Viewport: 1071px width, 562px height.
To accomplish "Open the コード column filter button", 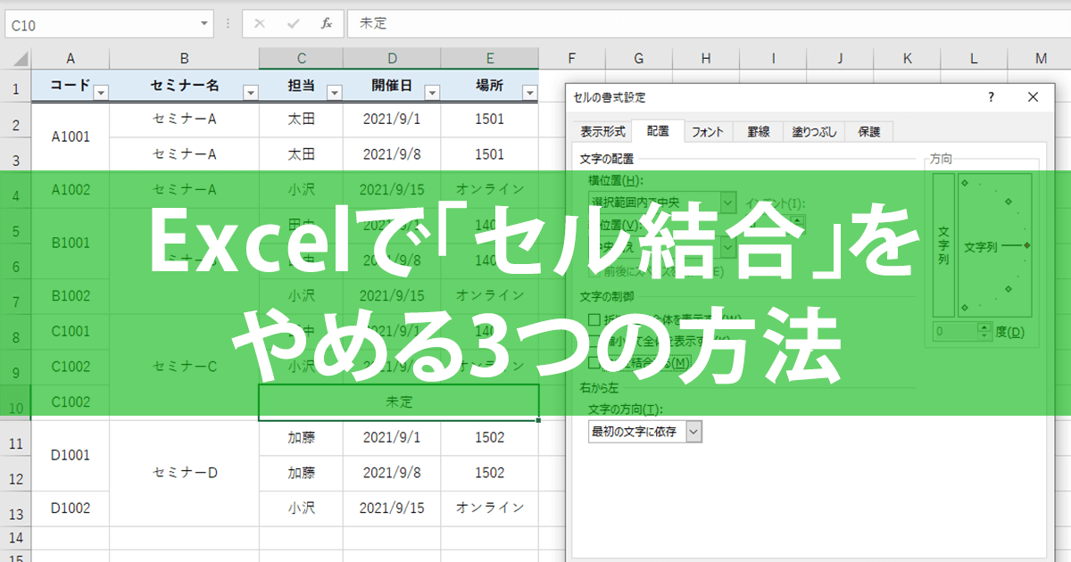I will (101, 93).
